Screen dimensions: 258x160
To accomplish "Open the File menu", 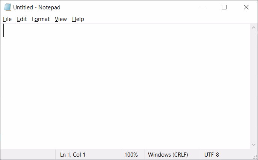I will click(x=8, y=19).
